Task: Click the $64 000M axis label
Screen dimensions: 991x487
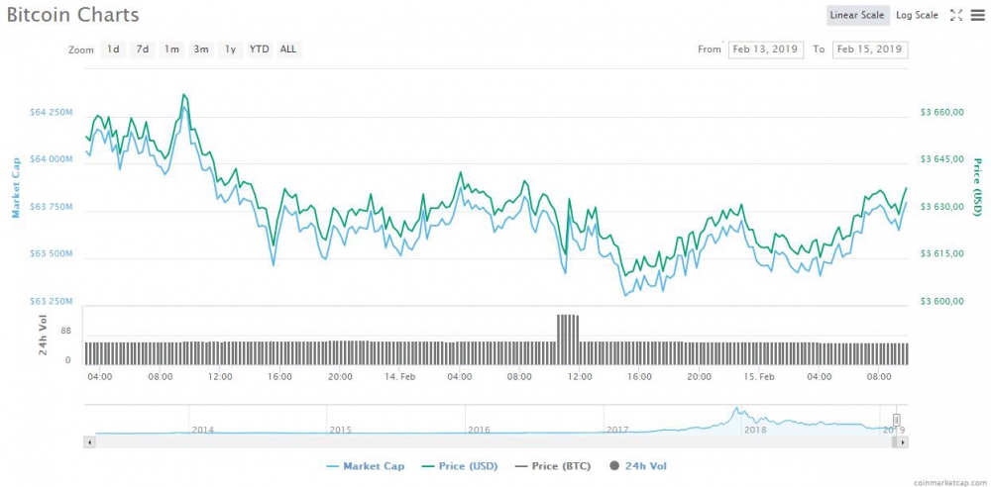Action: point(52,160)
